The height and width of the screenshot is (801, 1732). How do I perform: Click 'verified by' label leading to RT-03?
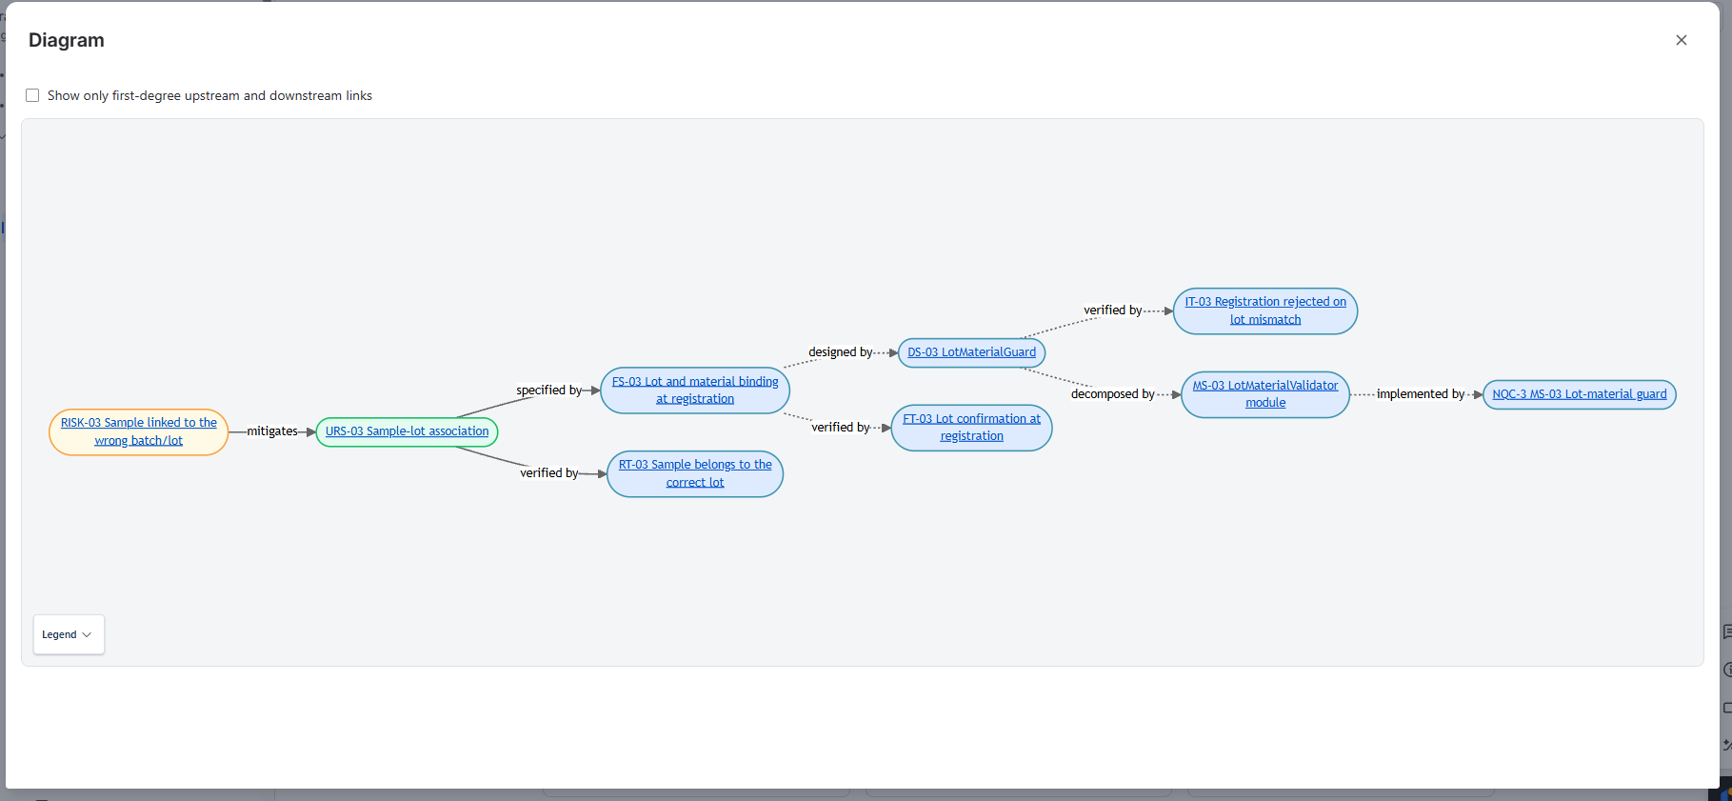(549, 473)
